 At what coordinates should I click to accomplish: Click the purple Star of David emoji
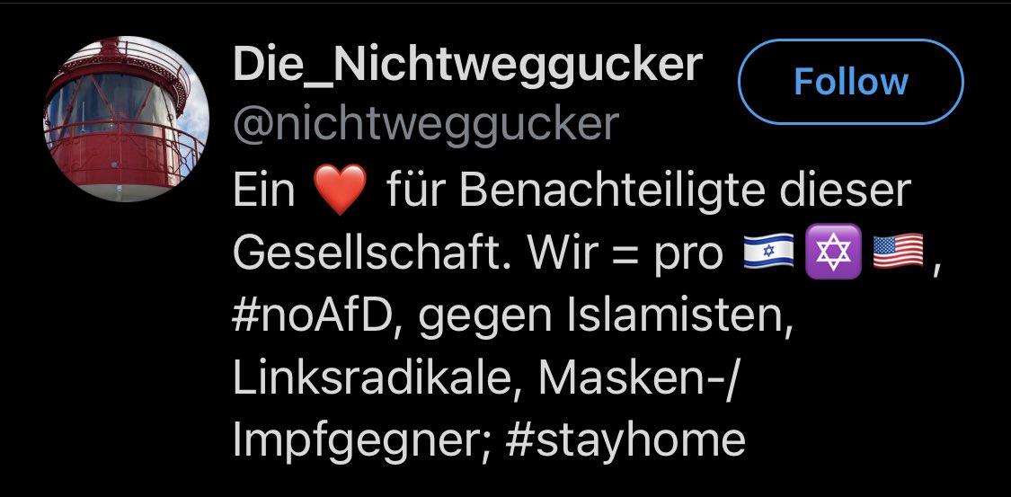[x=833, y=251]
